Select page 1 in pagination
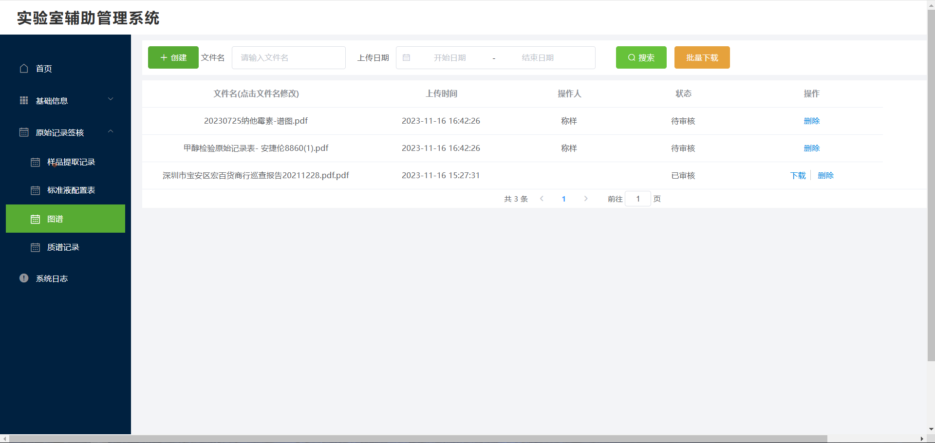The height and width of the screenshot is (443, 935). click(564, 199)
